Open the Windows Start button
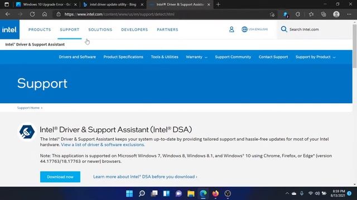Image resolution: width=357 pixels, height=200 pixels. coord(129,193)
